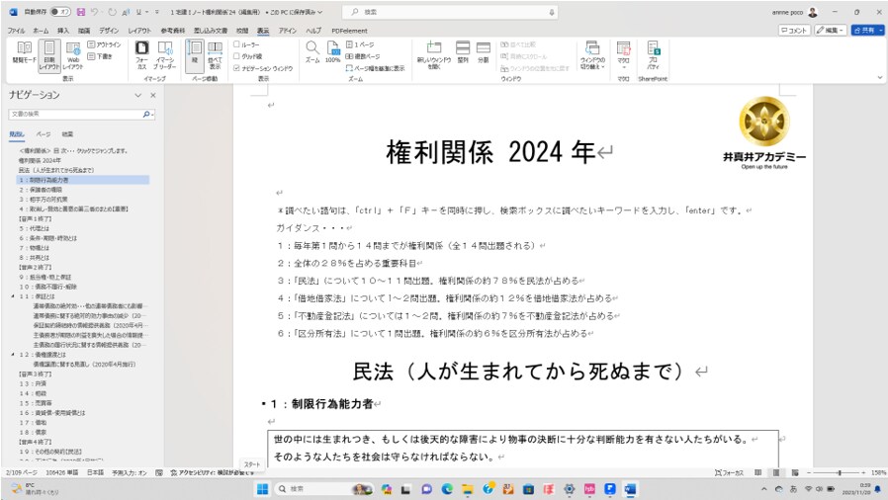Click Accessibility check in status bar
Viewport: 888px width, 500px height.
point(213,473)
